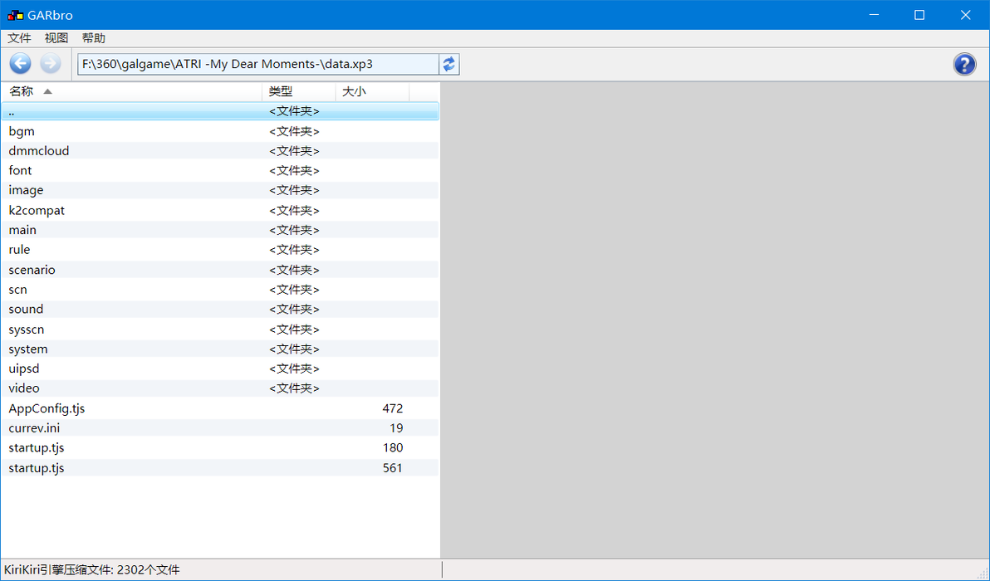
Task: Select the startup.tjs file sized 180
Action: point(220,448)
